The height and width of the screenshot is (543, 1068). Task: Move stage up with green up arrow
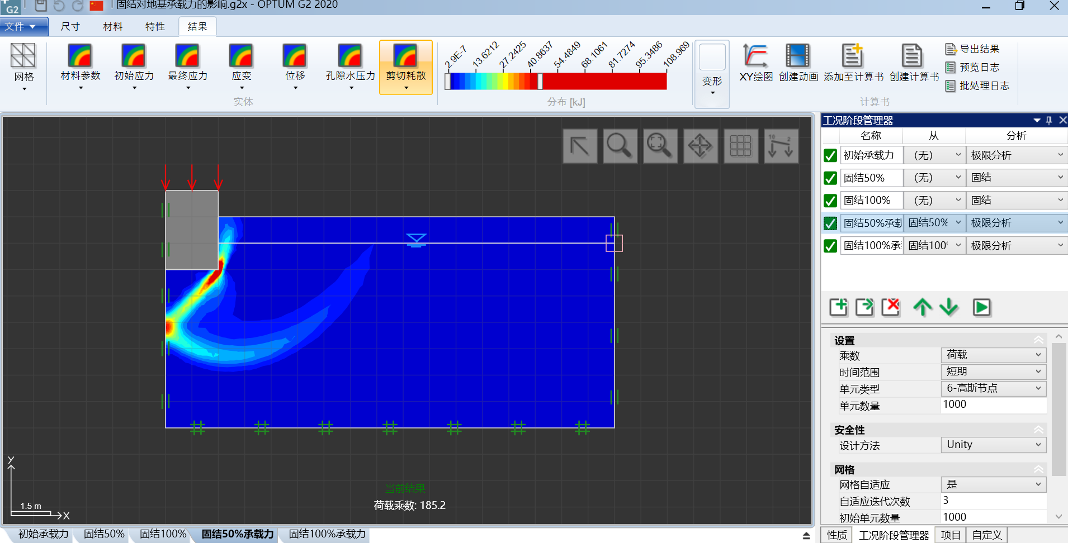pos(923,307)
